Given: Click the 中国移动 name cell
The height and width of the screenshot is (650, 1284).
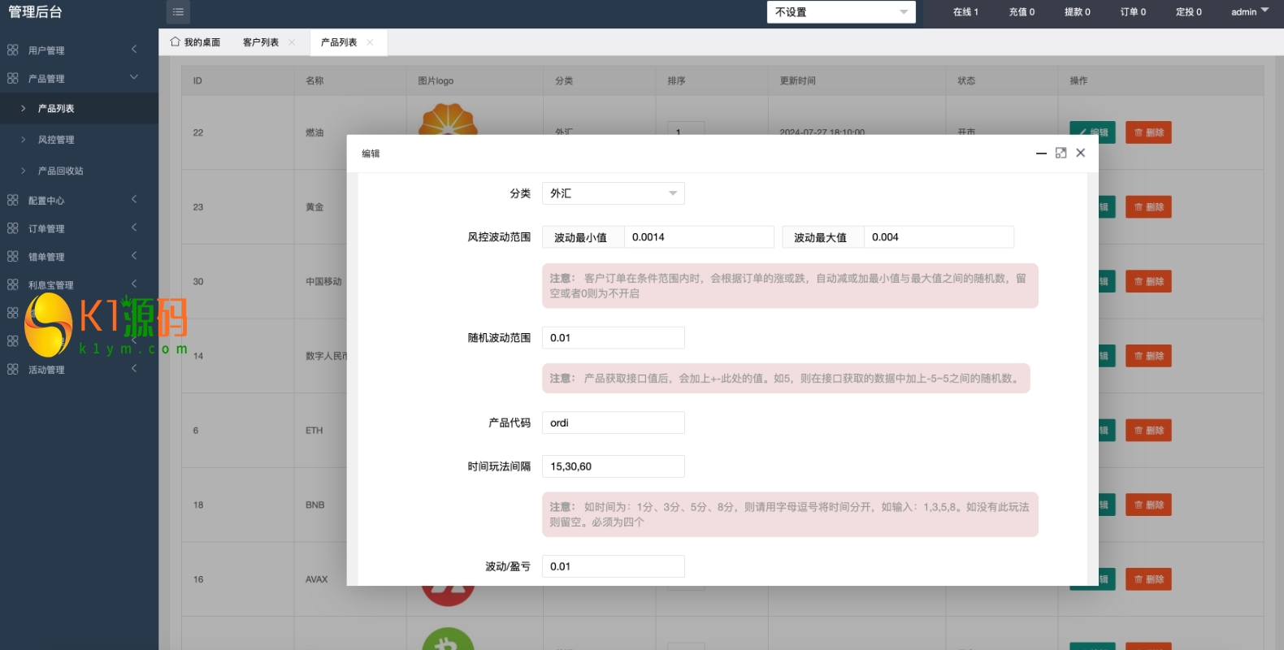Looking at the screenshot, I should click(323, 281).
